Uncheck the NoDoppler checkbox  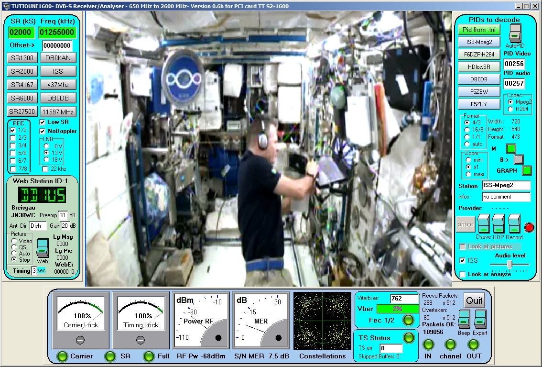pos(43,131)
